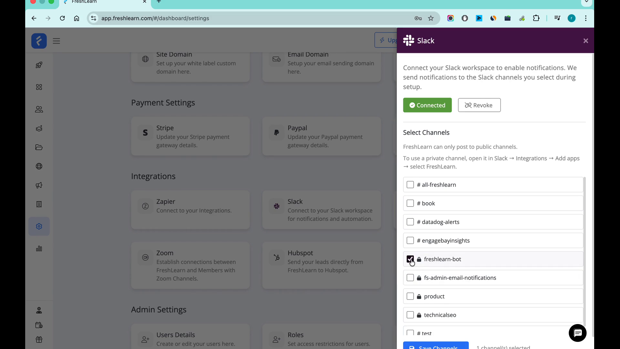Viewport: 620px width, 349px height.
Task: Click the megaphone marketing icon in sidebar
Action: point(39,185)
